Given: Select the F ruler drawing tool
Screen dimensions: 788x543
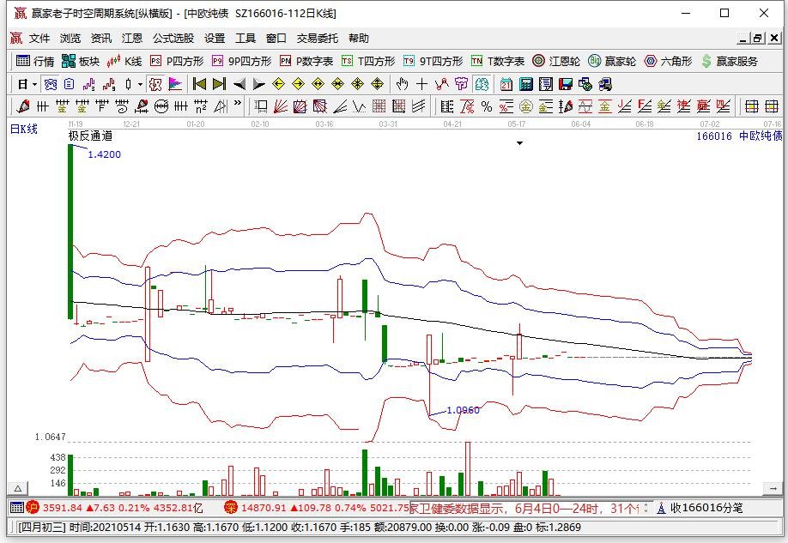Looking at the screenshot, I should 102,106.
